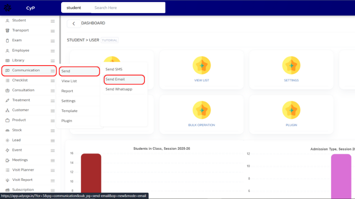Choose Send Whatsapp in the submenu
The image size is (355, 199).
(119, 89)
